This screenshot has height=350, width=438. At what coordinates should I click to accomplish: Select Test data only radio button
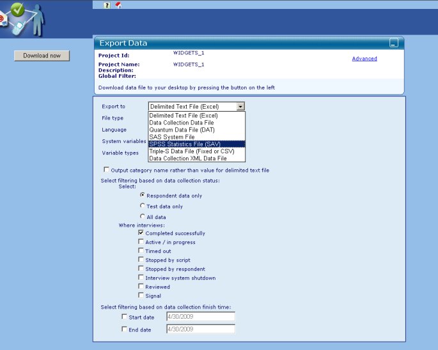[143, 206]
